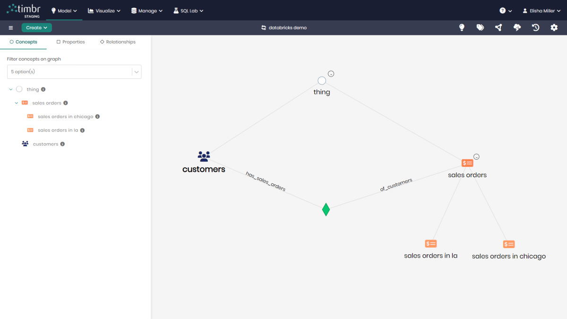Click info icon next to customers

coord(62,144)
